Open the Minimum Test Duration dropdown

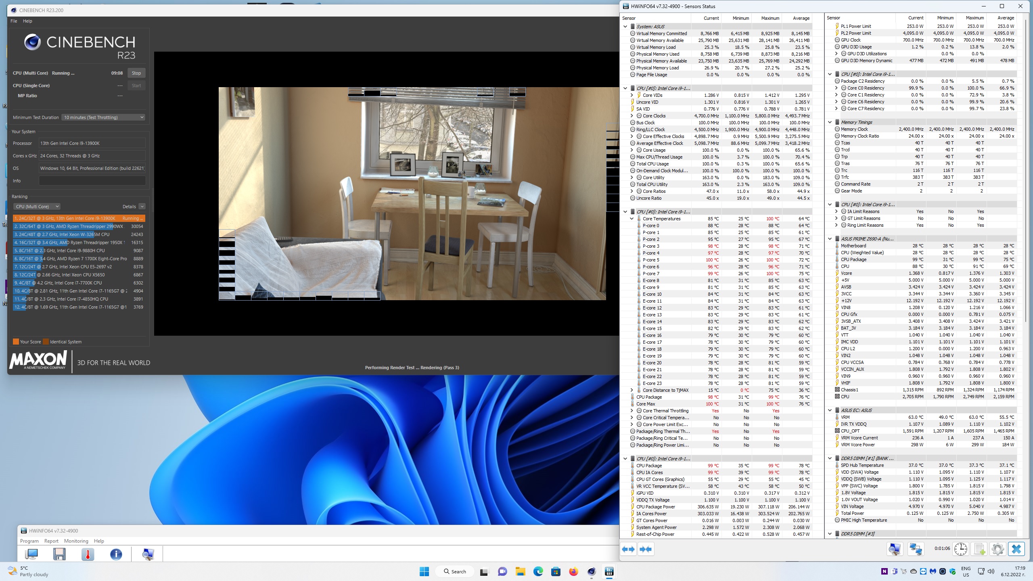tap(104, 117)
